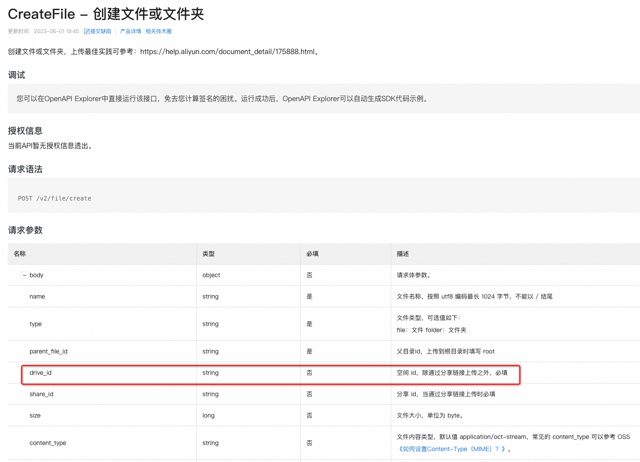Click the 父目录id description text
Screen dimensions: 640x462
(446, 351)
